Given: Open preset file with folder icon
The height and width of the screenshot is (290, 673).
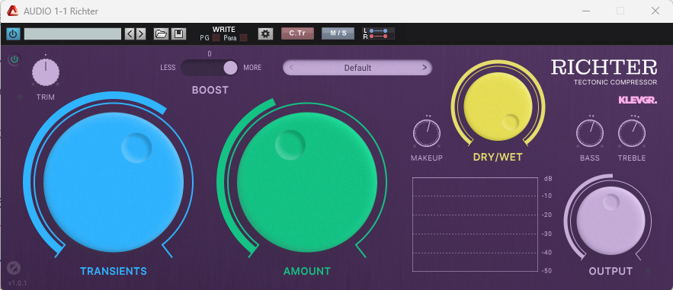Looking at the screenshot, I should pos(161,33).
